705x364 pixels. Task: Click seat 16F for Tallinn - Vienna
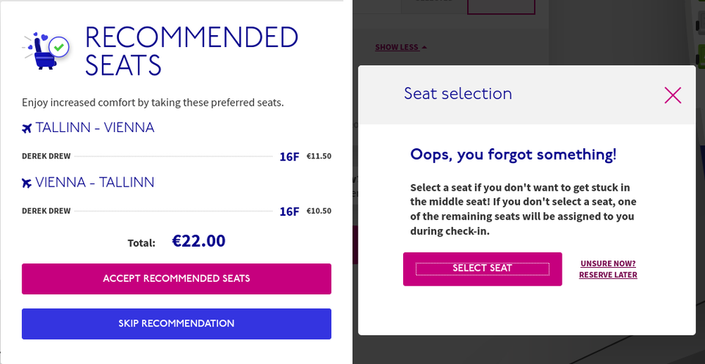point(289,156)
